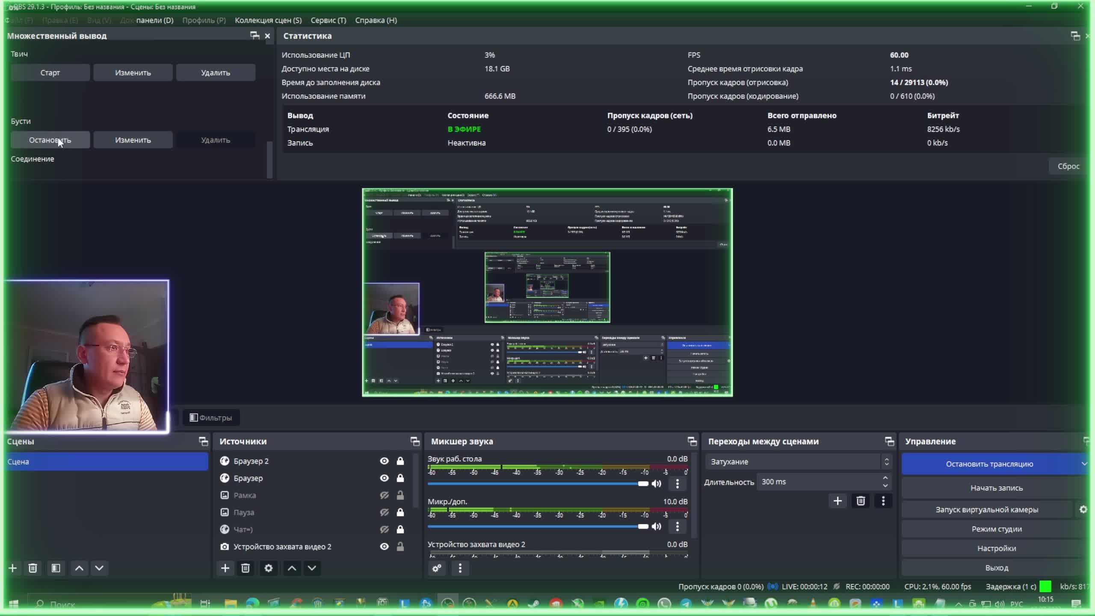The width and height of the screenshot is (1095, 616).
Task: Open virtual camera settings gear
Action: pyautogui.click(x=1083, y=509)
